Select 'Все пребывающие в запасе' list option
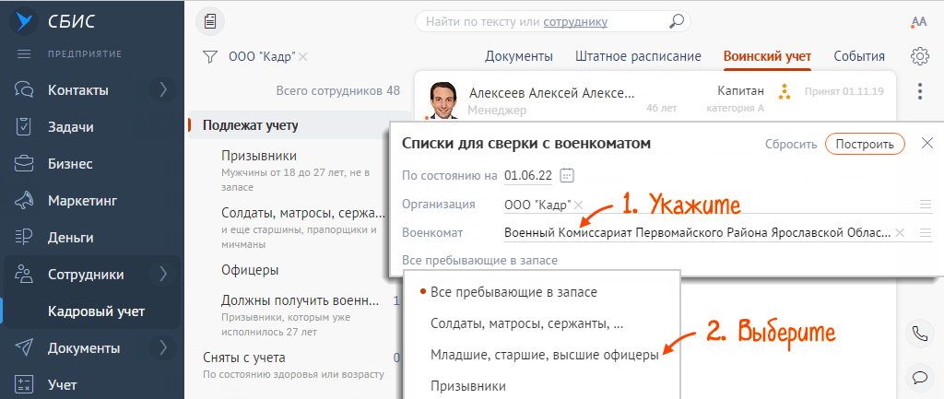 point(513,292)
